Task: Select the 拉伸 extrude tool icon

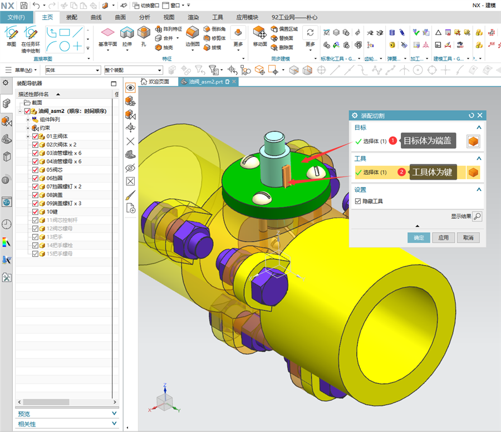Action: click(127, 33)
